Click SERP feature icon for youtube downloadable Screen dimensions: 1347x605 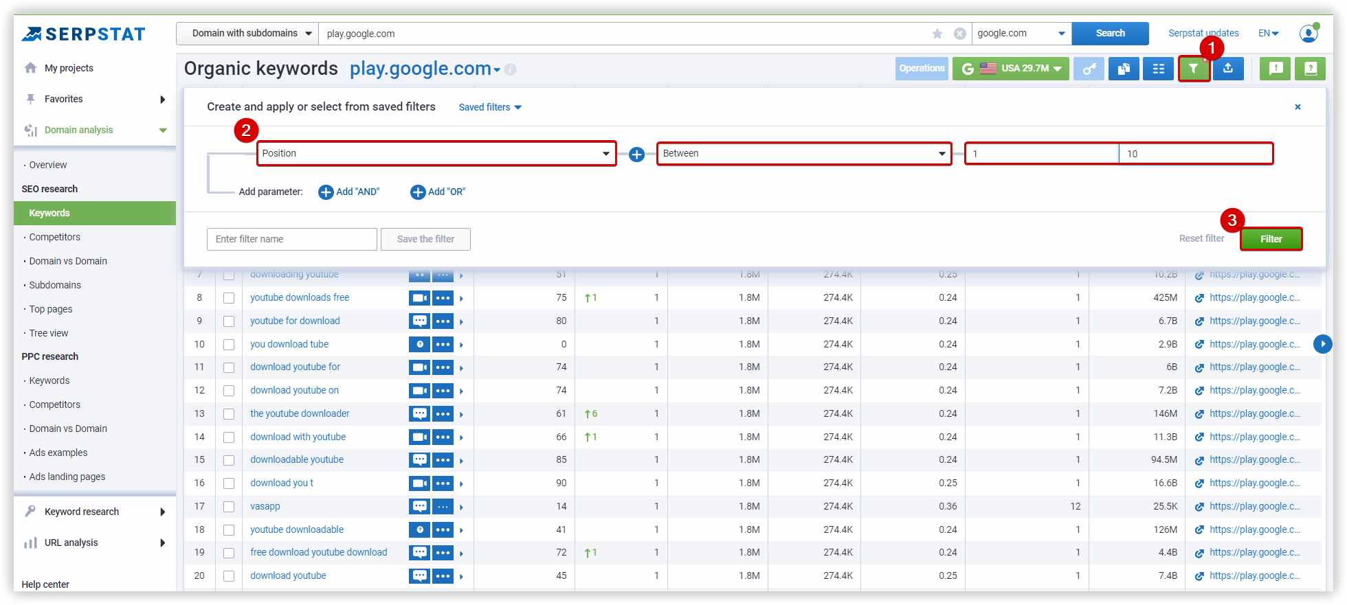pos(419,530)
